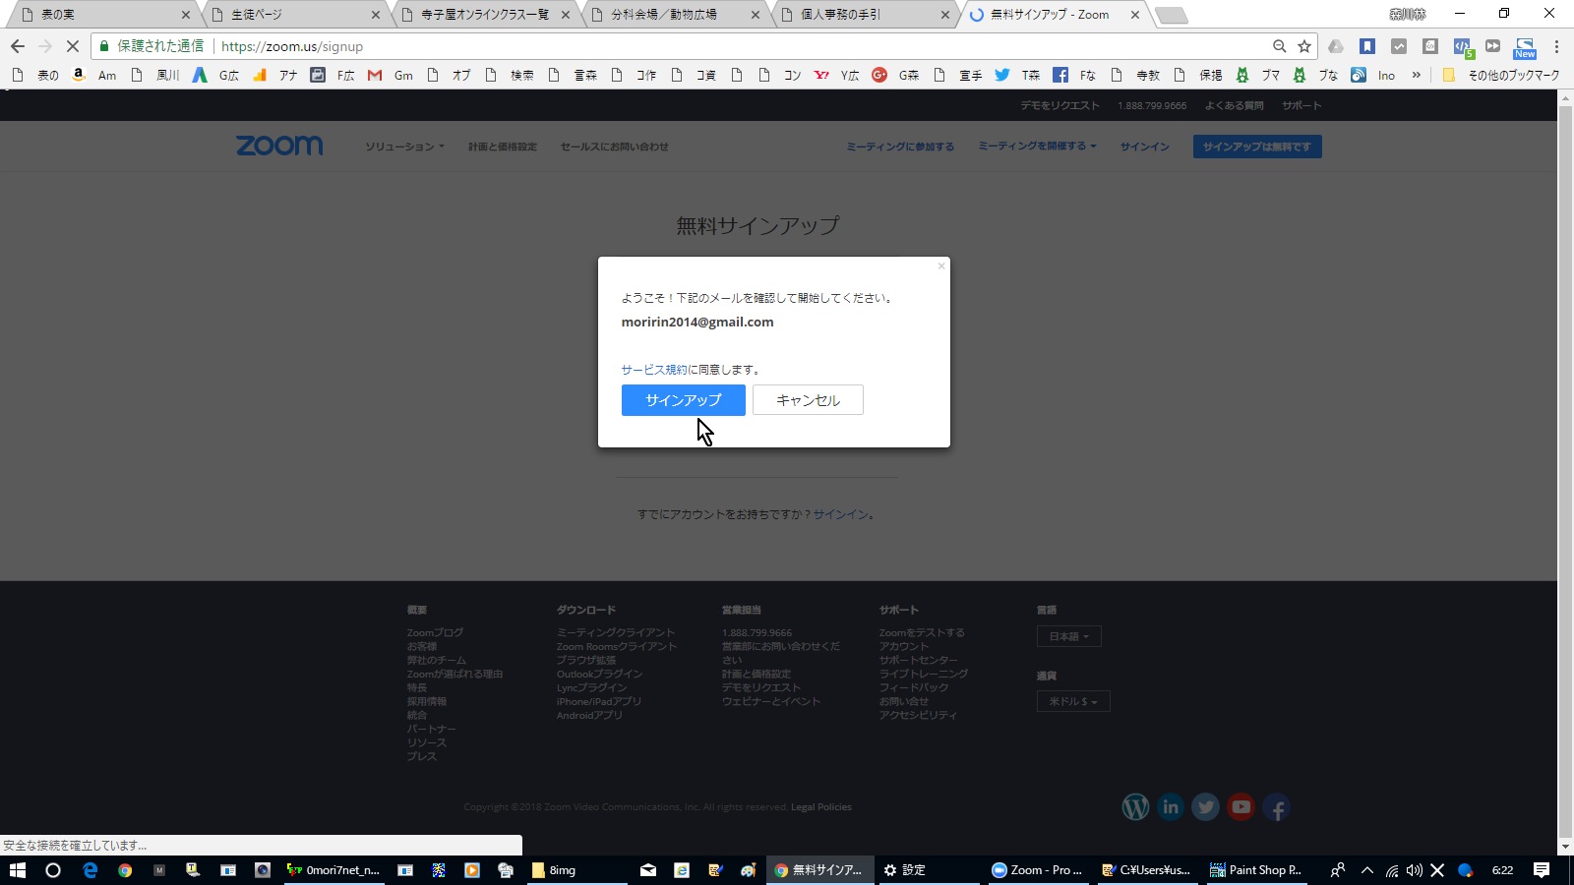Open the その他のブックマーク folder
Viewport: 1574px width, 885px height.
(1501, 75)
